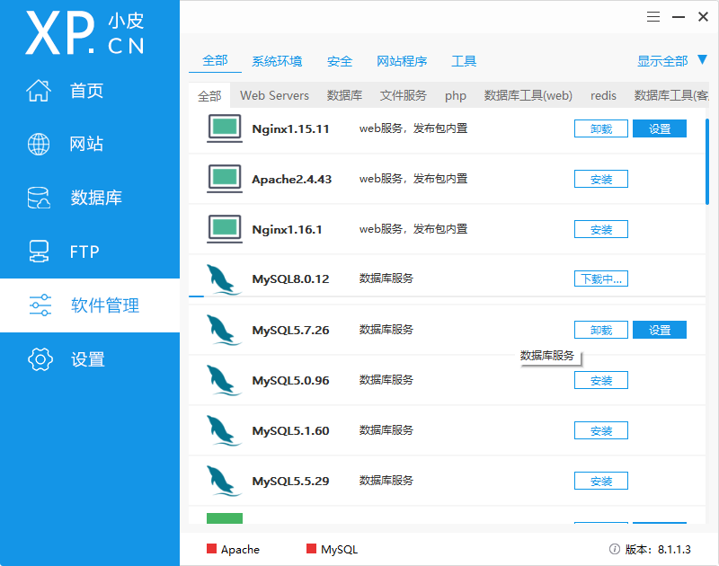Filter by redis sub-tab
Screen dimensions: 719x566
click(603, 95)
